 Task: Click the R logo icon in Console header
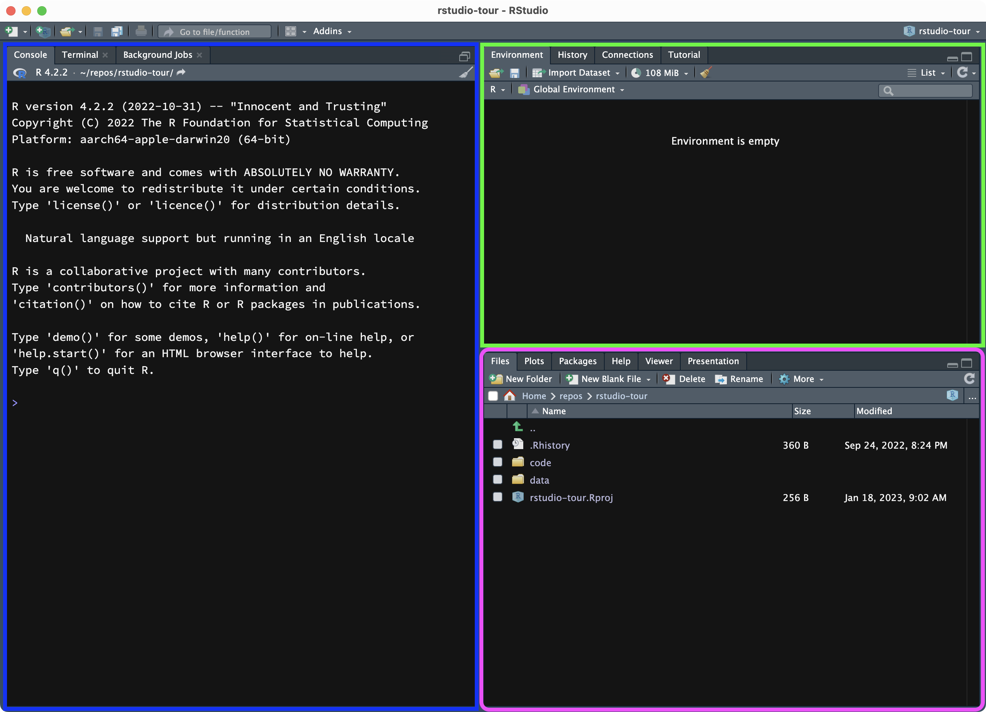click(19, 73)
